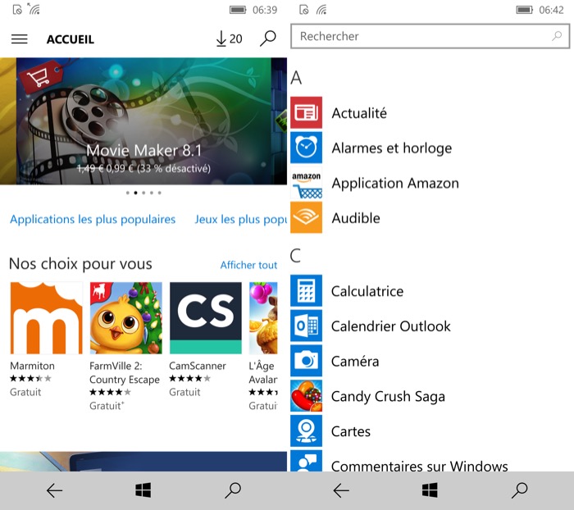The height and width of the screenshot is (510, 574).
Task: Launch the Caméra app icon
Action: tap(307, 361)
